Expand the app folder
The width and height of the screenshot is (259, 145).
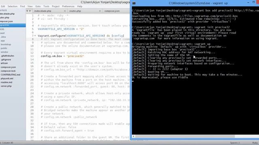(x=3, y=41)
